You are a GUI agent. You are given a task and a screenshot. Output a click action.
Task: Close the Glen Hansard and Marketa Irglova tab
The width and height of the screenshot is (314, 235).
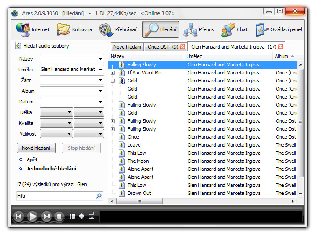click(x=281, y=47)
